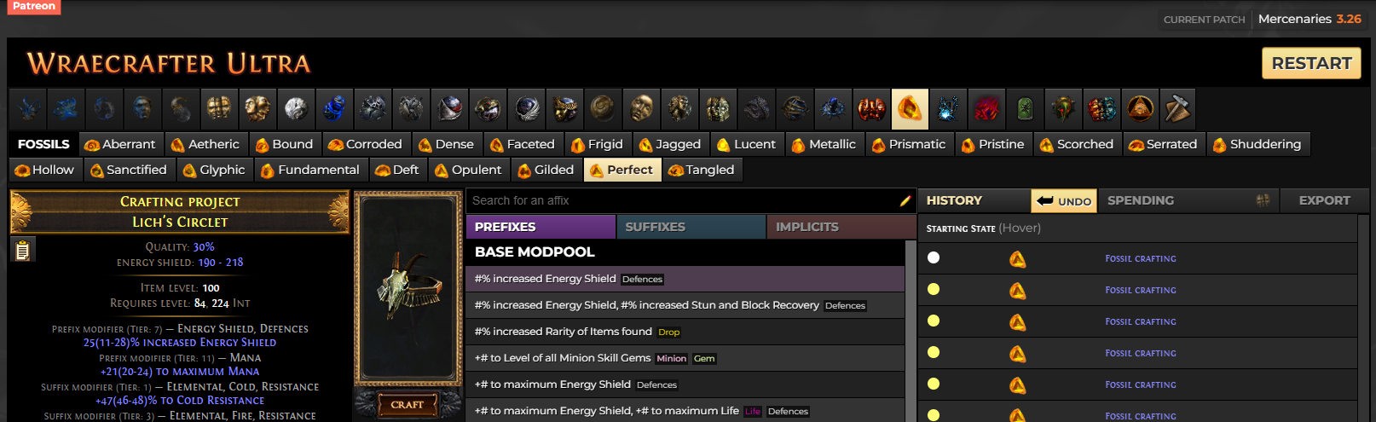Select the white Orb of Annulment icon
The width and height of the screenshot is (1376, 422).
(x=296, y=108)
